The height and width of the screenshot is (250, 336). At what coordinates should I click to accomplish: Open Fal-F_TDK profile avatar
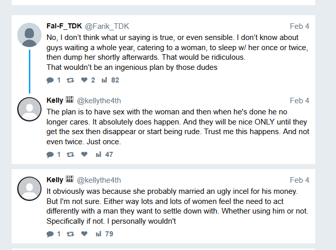point(29,35)
